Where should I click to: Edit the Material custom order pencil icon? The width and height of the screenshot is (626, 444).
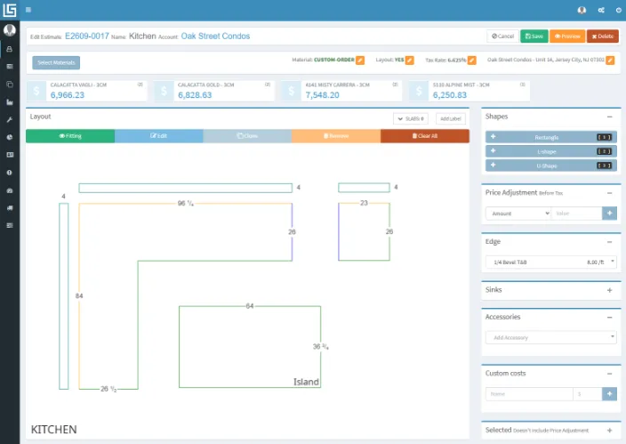click(x=360, y=61)
